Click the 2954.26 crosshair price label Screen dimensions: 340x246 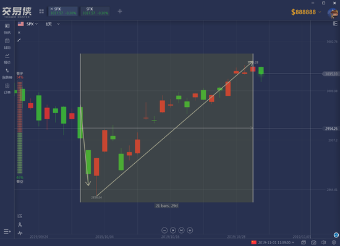click(331, 129)
